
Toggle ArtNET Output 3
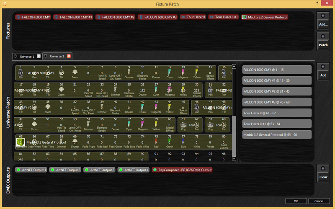[x=99, y=170]
